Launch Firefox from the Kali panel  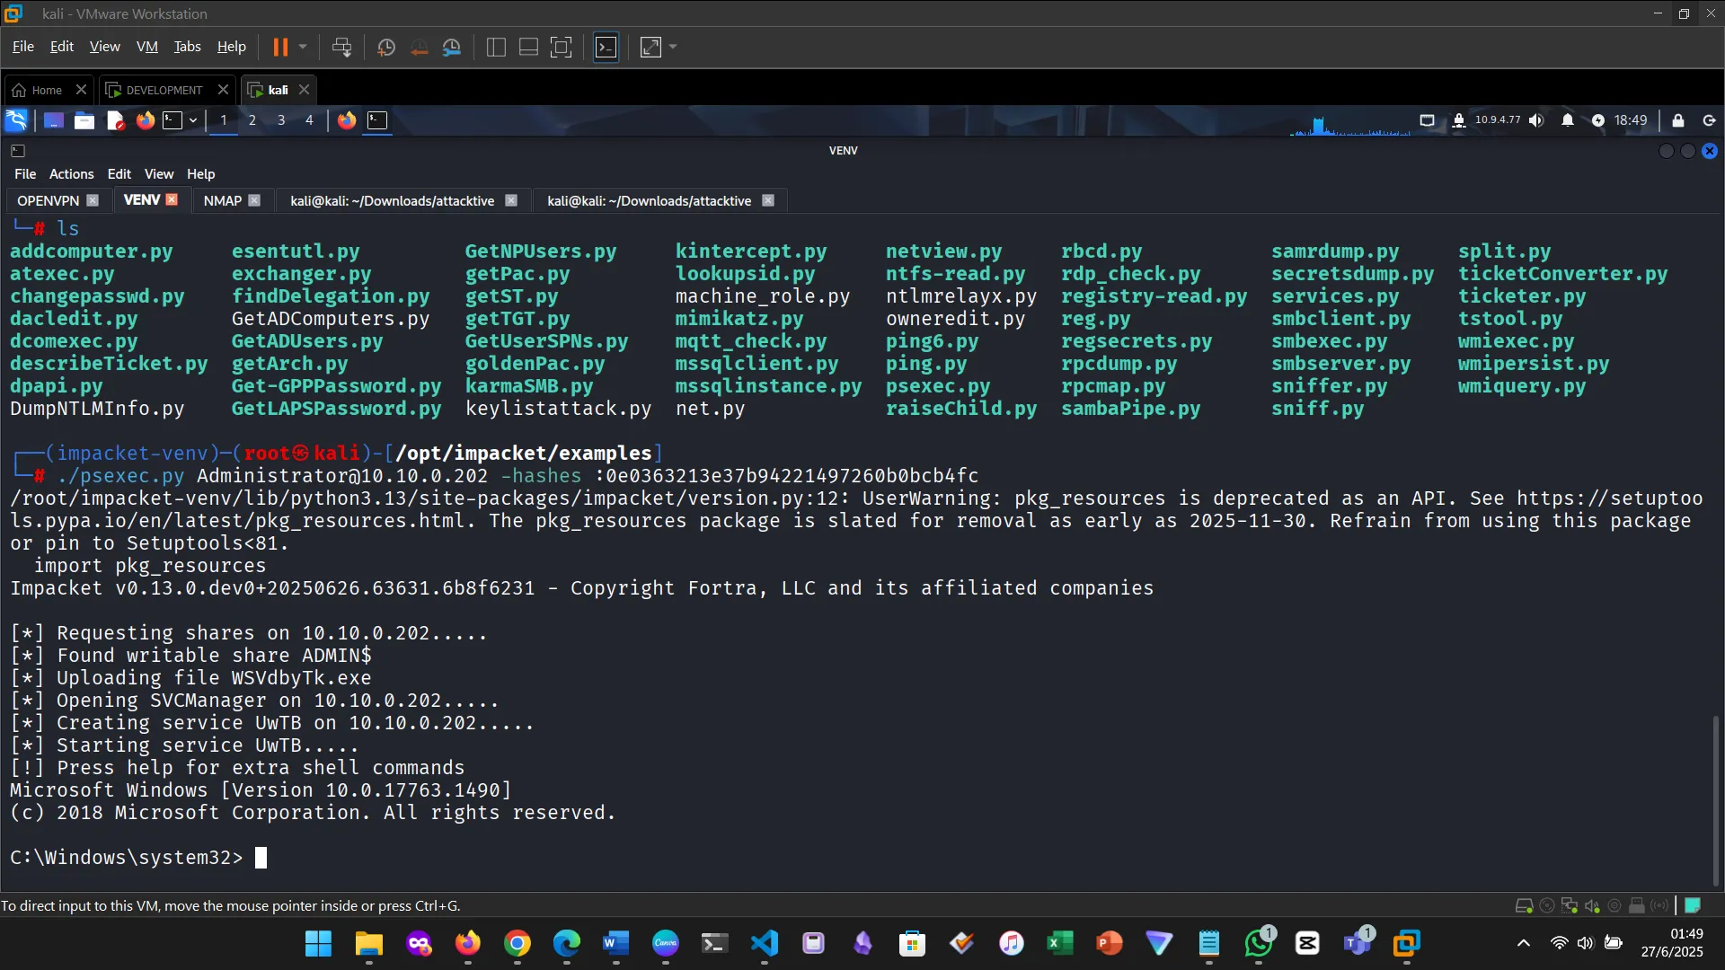click(x=145, y=119)
